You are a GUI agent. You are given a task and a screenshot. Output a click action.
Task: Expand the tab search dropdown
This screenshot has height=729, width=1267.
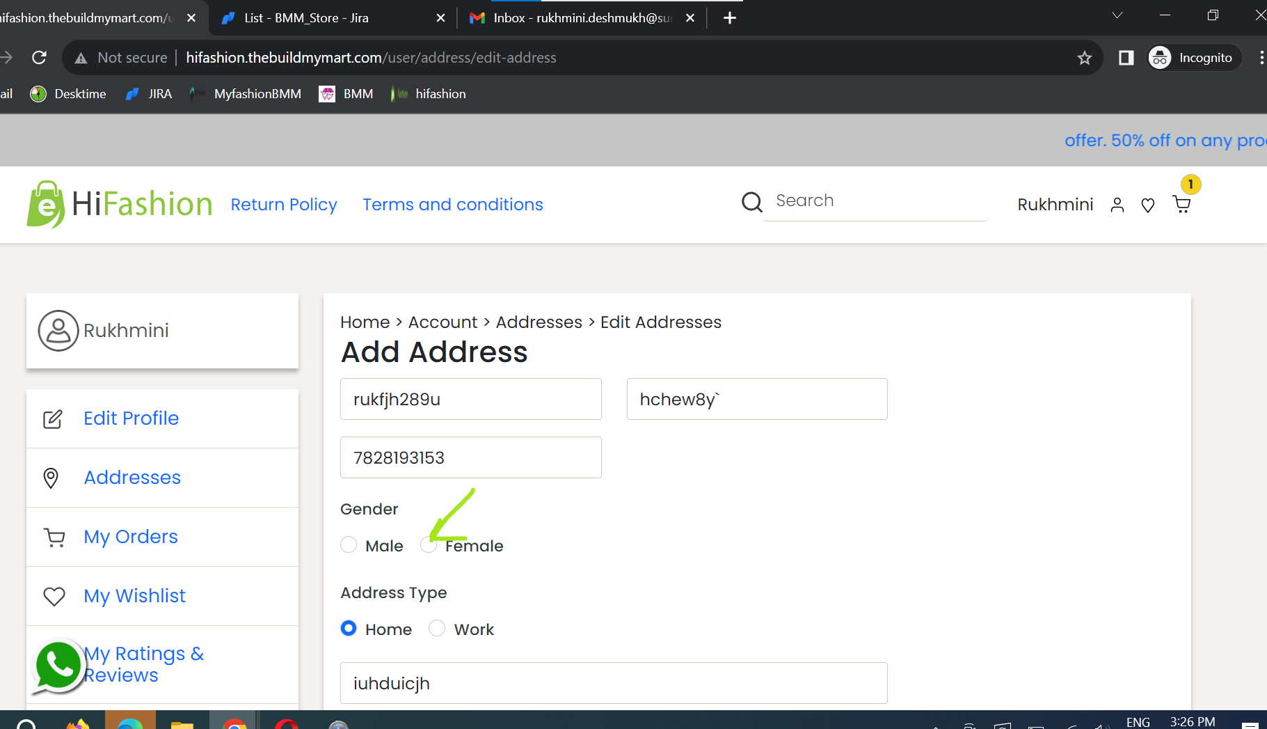(x=1117, y=15)
